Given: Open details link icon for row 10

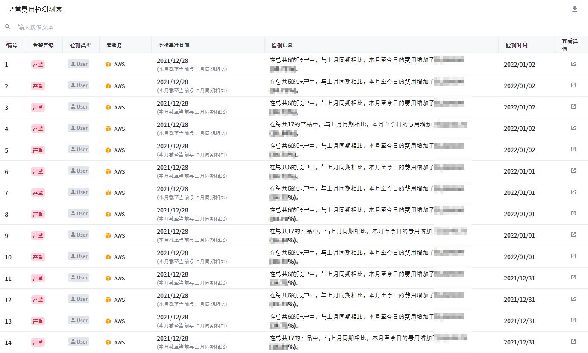Looking at the screenshot, I should 573,256.
